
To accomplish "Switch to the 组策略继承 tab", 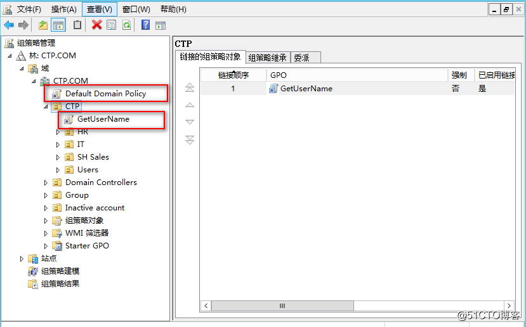I will [268, 58].
